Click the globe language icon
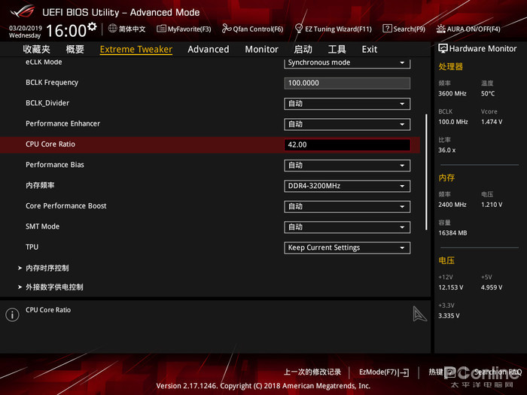The width and height of the screenshot is (527, 395). click(x=113, y=29)
